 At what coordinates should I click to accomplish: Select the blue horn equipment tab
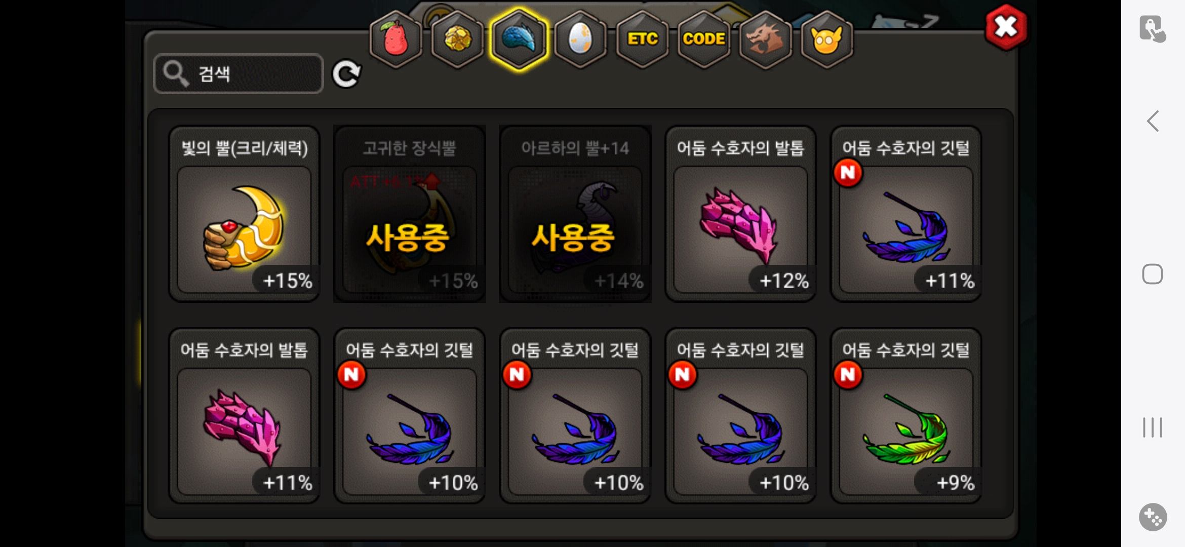520,39
